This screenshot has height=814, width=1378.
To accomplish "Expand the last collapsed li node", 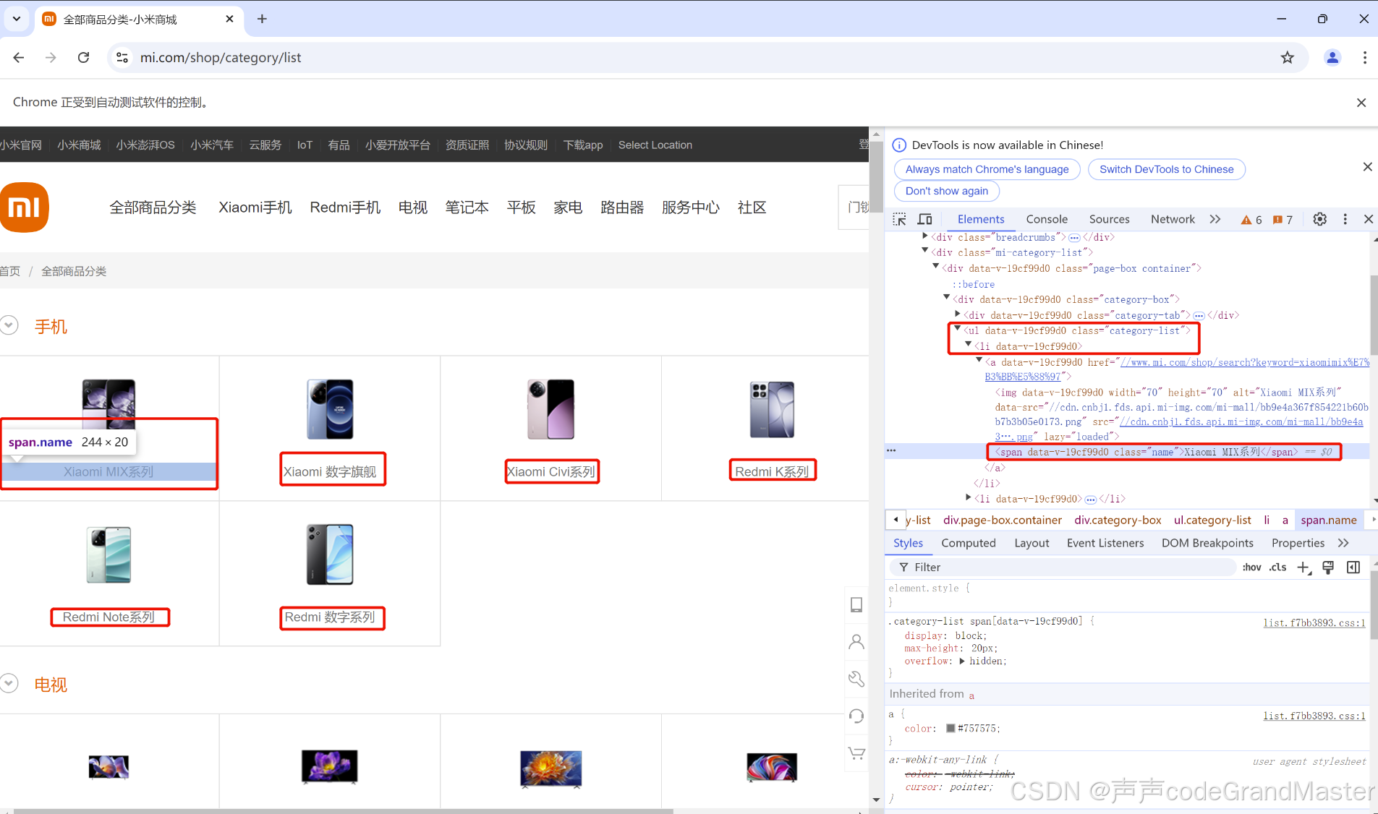I will point(969,498).
